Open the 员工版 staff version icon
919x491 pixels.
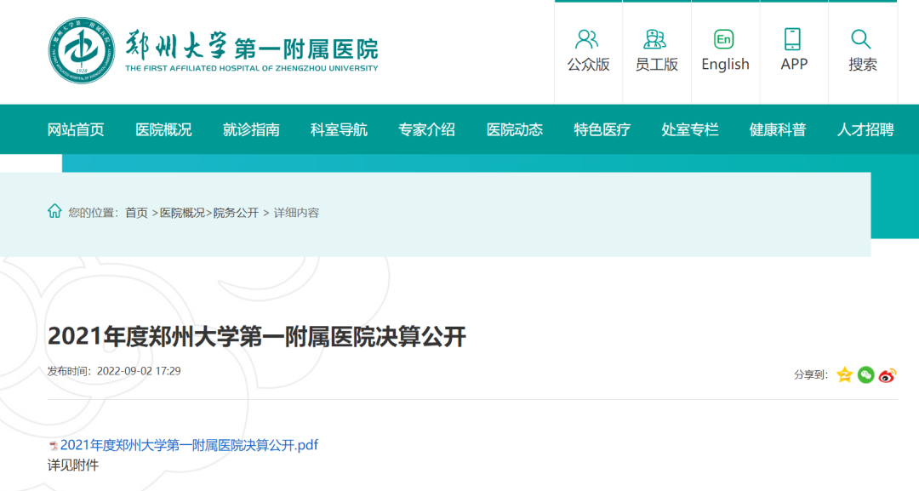[x=655, y=39]
